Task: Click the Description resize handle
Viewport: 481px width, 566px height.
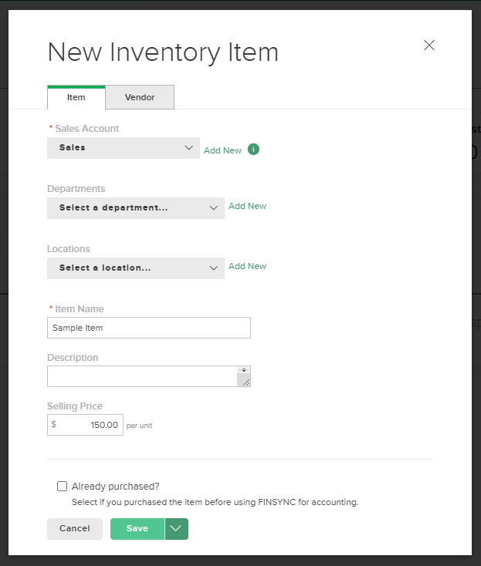Action: (x=246, y=382)
